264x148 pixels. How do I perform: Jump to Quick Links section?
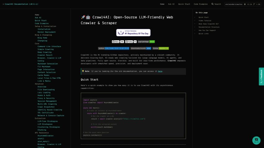click(203, 33)
